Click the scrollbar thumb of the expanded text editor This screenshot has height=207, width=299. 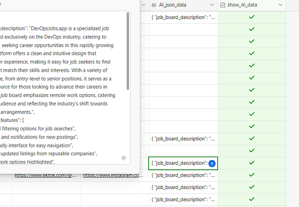click(x=128, y=51)
